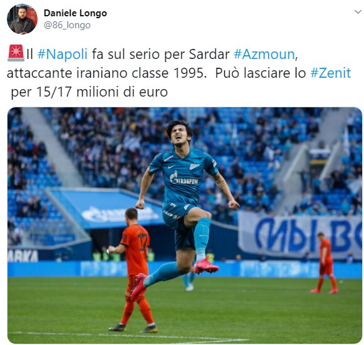Click the Gazprom logo on the jersey

click(x=184, y=178)
